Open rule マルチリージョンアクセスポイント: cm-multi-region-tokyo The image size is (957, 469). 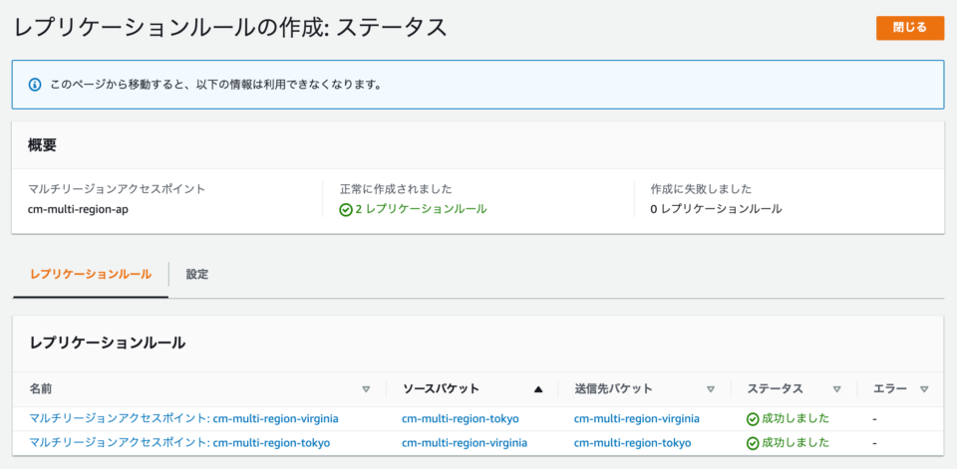click(x=179, y=443)
